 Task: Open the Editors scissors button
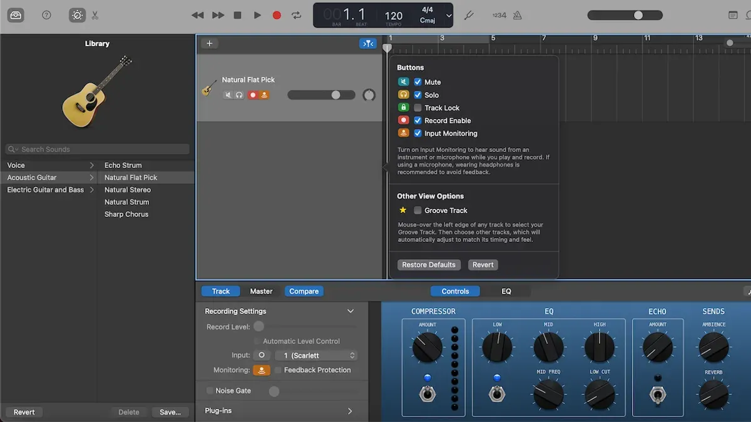coord(95,15)
